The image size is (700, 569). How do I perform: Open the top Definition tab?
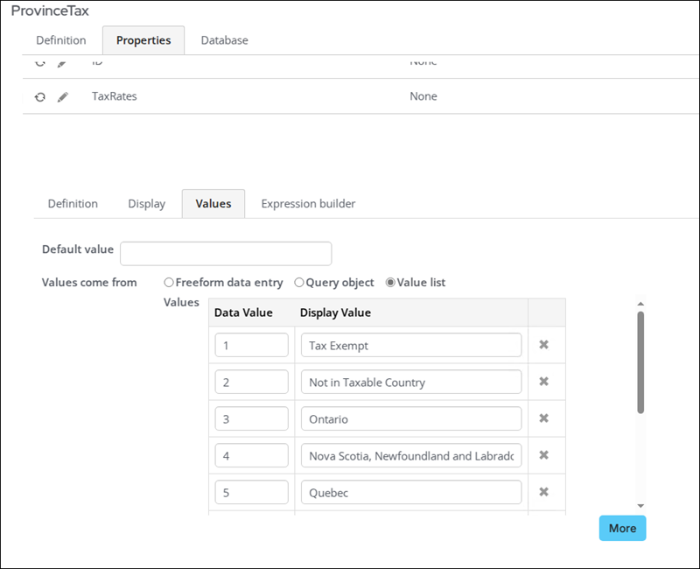(61, 40)
